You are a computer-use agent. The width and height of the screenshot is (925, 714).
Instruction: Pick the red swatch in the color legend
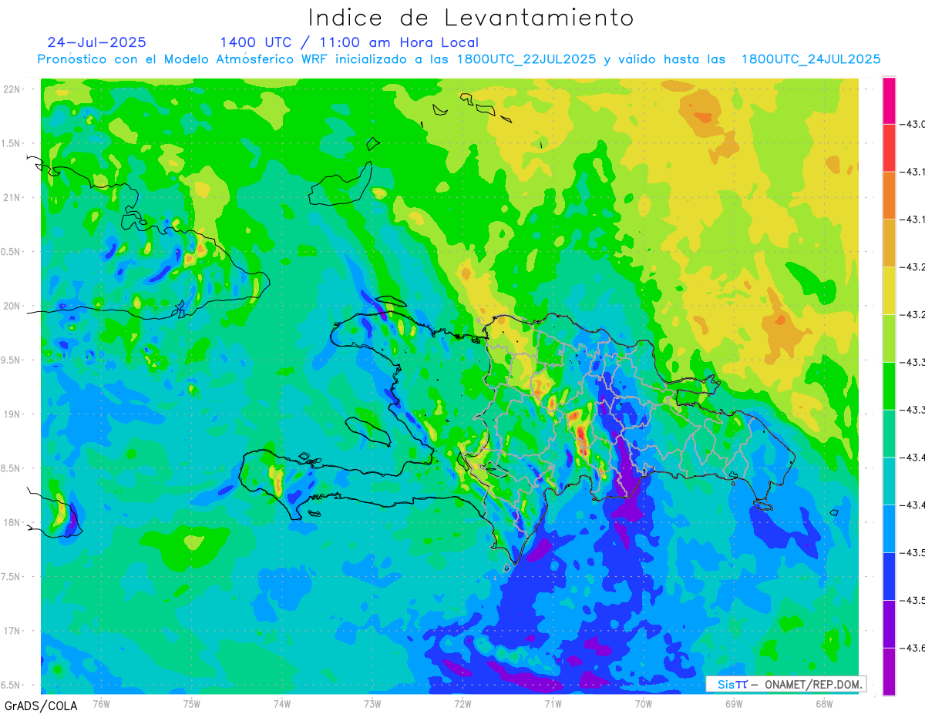tap(889, 148)
